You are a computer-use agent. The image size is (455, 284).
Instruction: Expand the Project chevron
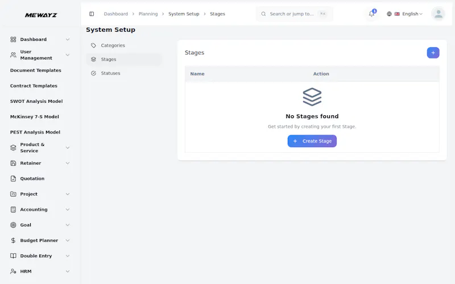pos(68,194)
